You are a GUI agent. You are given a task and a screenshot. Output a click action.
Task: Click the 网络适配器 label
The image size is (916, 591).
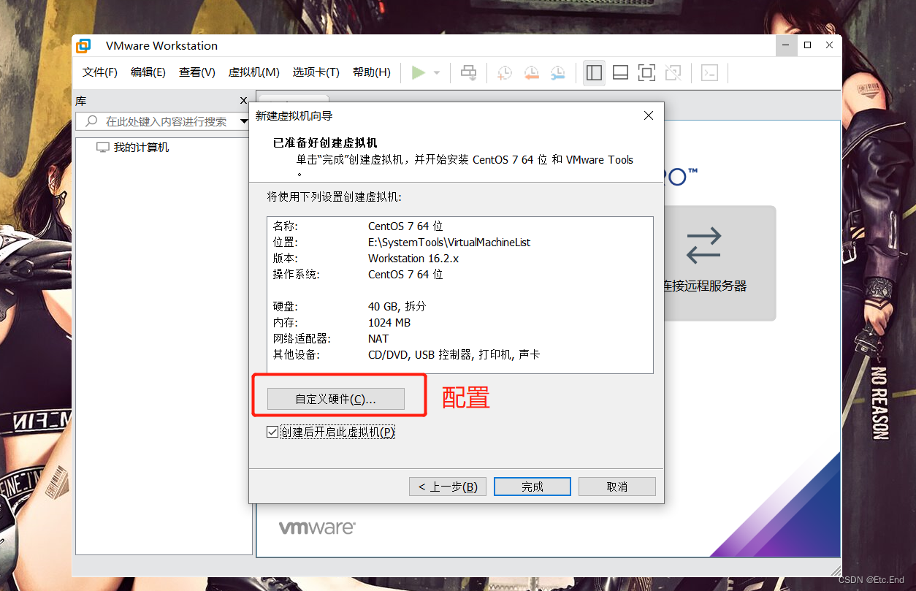point(302,339)
